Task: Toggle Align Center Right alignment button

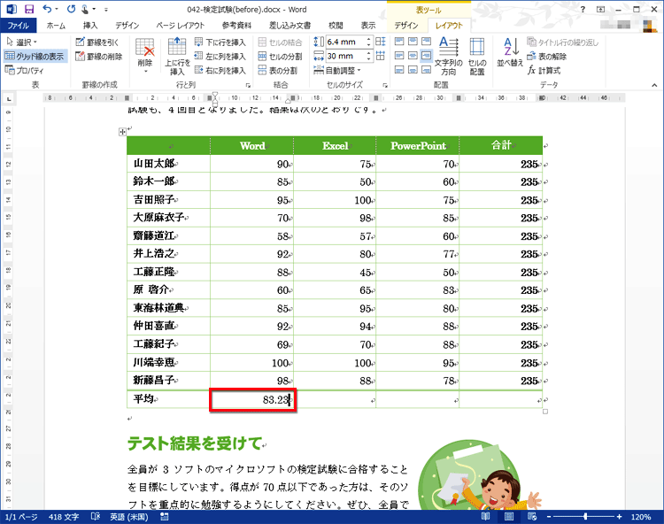Action: tap(427, 55)
